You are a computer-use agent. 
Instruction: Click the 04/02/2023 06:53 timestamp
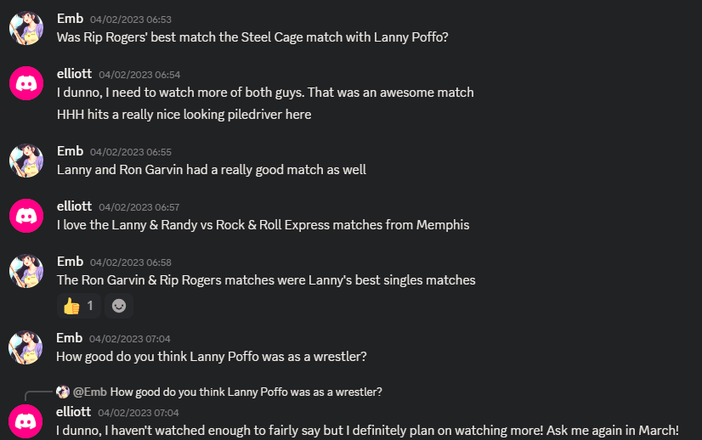(130, 19)
